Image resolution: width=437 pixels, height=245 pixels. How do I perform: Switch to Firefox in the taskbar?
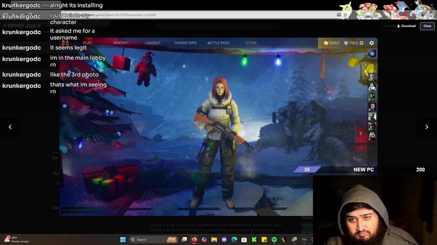pyautogui.click(x=194, y=240)
